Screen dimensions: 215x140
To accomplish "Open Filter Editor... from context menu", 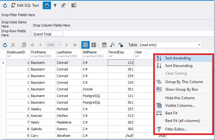I will [183, 129].
